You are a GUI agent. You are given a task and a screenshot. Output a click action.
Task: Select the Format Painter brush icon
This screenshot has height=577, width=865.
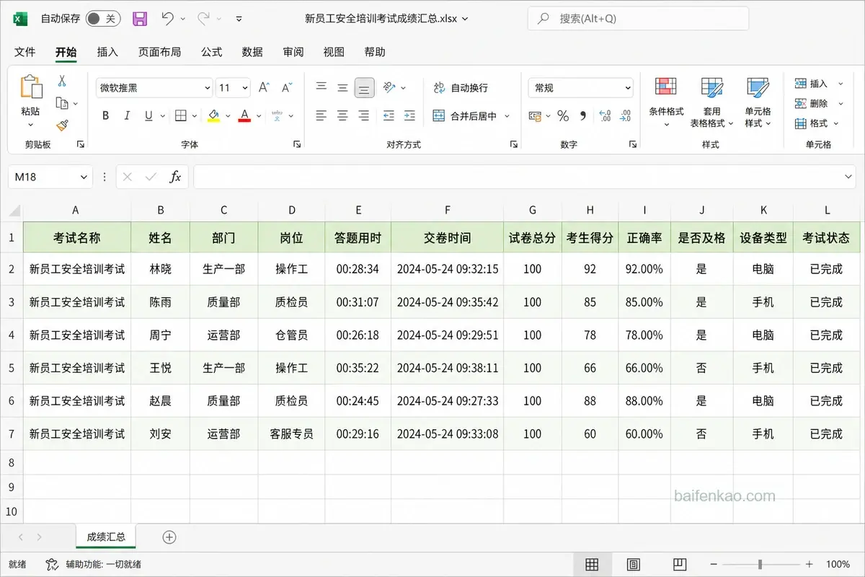62,125
